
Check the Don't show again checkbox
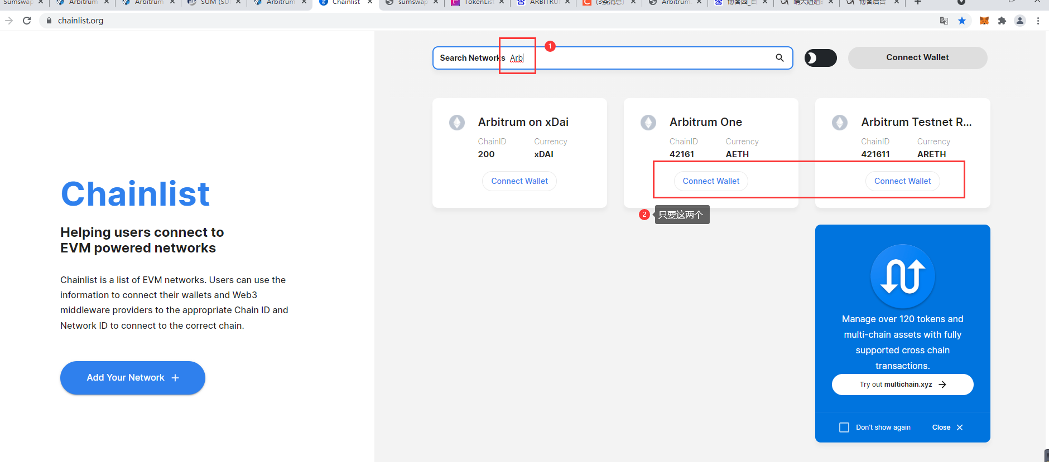point(844,427)
